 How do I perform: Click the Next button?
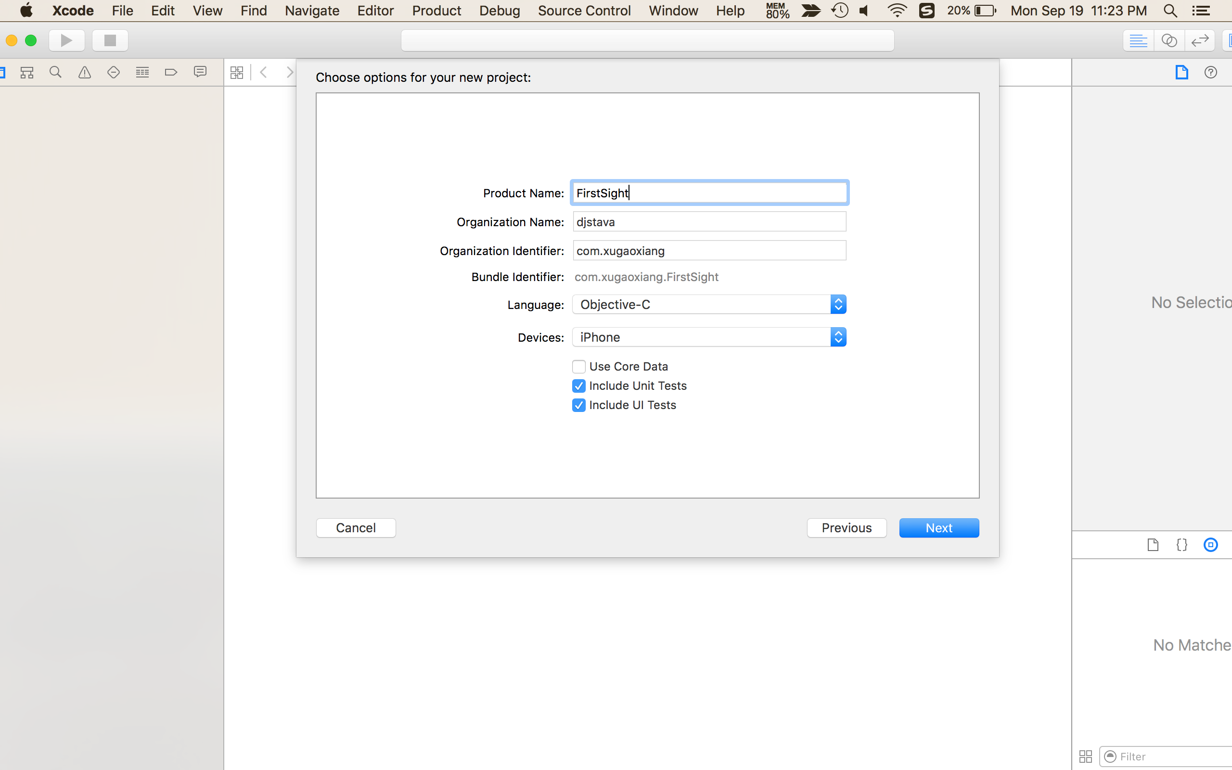pyautogui.click(x=938, y=527)
